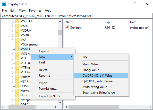Select the MSDRM key label
153x110 pixels.
click(x=26, y=31)
